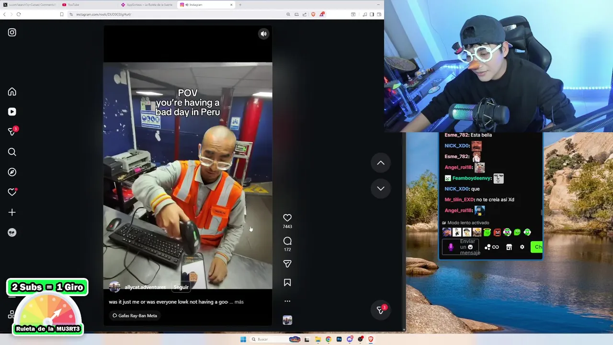Screen dimensions: 613x345
Task: Like the reel with heart icon
Action: pos(287,218)
